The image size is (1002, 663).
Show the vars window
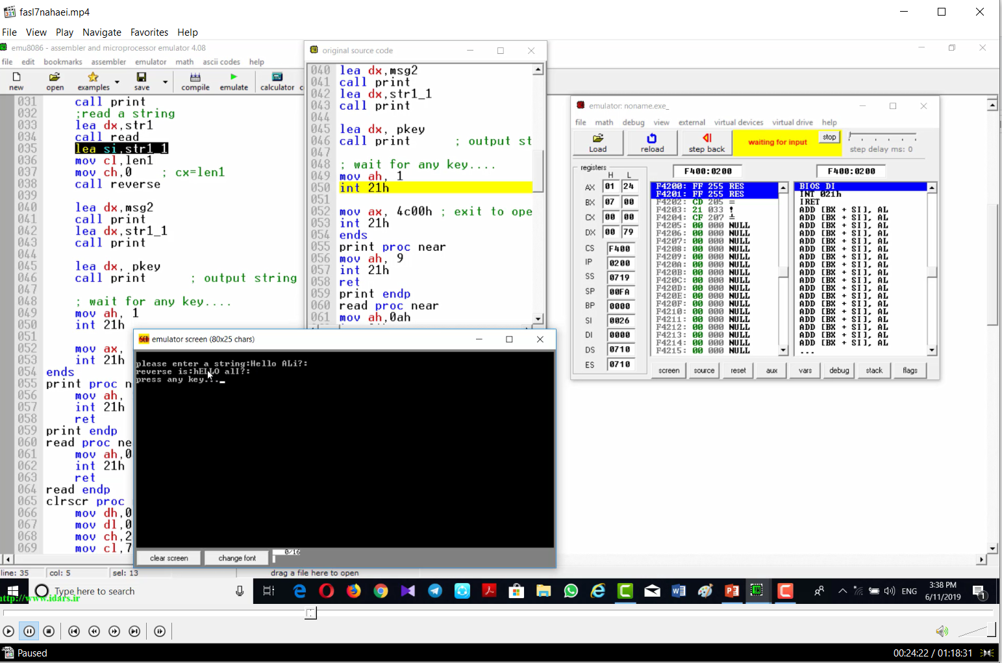click(805, 370)
